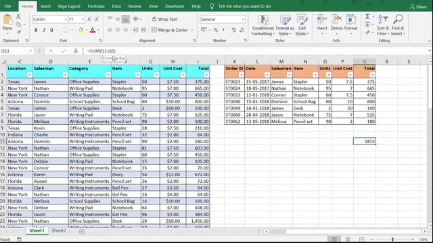Open the General number format dropdown
433x243 pixels.
(243, 20)
